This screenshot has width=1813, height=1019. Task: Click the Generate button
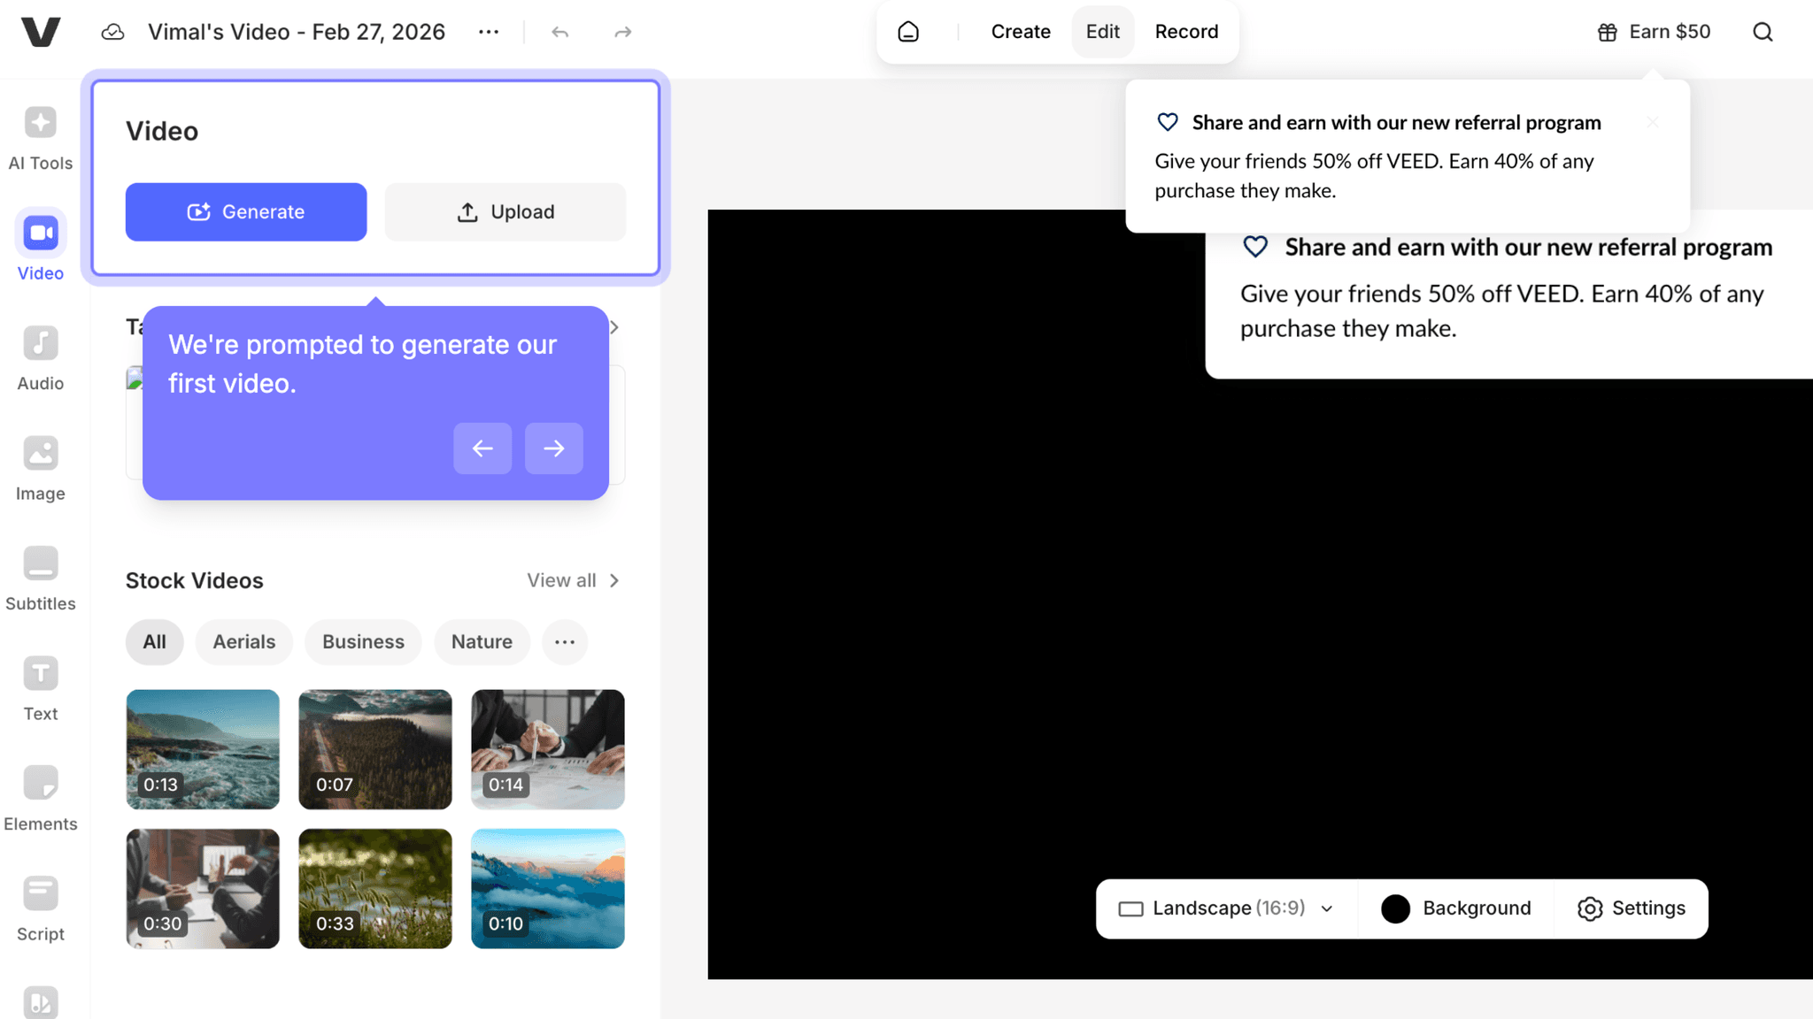click(x=246, y=211)
